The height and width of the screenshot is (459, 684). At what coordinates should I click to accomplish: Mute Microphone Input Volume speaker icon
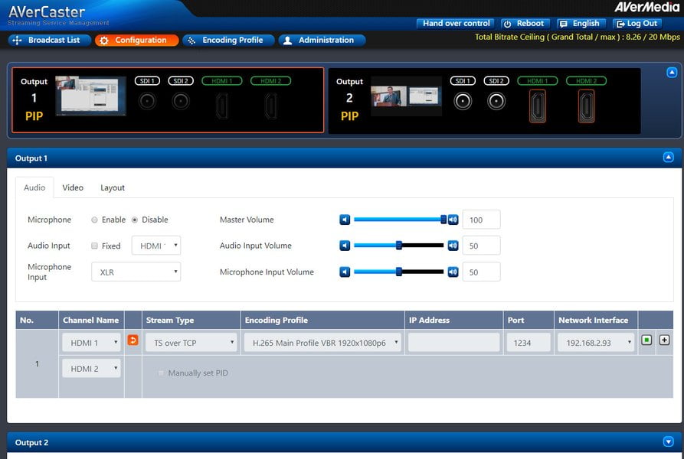(x=345, y=272)
